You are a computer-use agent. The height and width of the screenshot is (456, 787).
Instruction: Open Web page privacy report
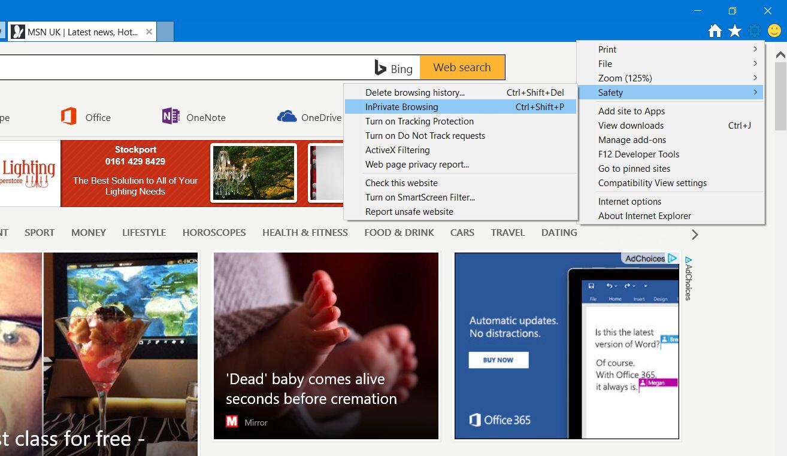[461, 164]
